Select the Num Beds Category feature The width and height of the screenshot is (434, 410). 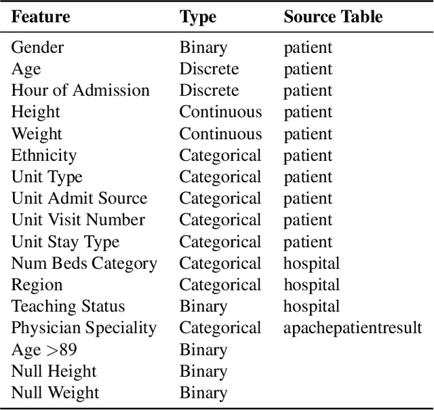(84, 263)
